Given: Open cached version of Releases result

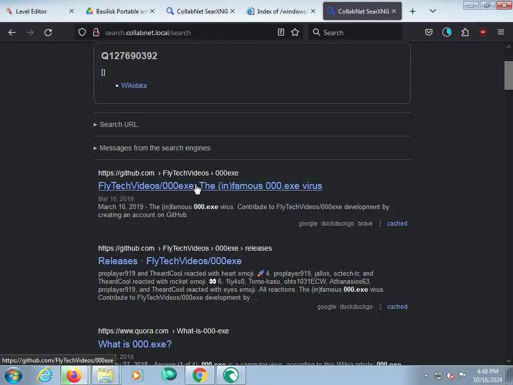Looking at the screenshot, I should click(x=397, y=307).
